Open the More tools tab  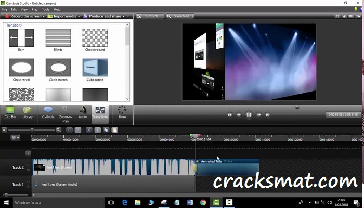coord(122,113)
